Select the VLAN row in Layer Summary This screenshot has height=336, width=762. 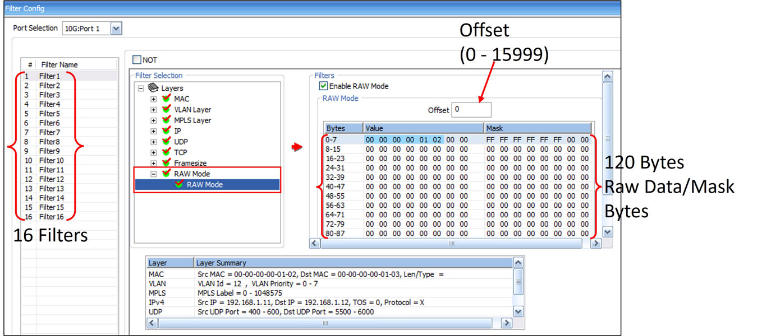pos(329,284)
